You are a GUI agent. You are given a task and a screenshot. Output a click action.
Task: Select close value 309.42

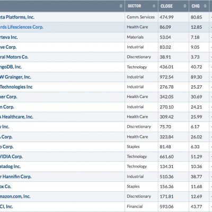click(x=166, y=117)
